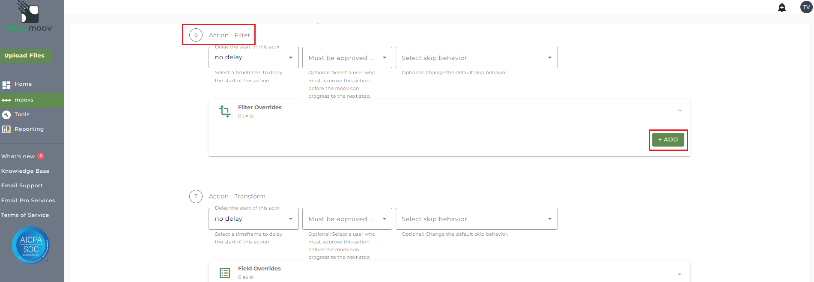This screenshot has width=814, height=282.
Task: Add a new filter override
Action: pos(668,140)
